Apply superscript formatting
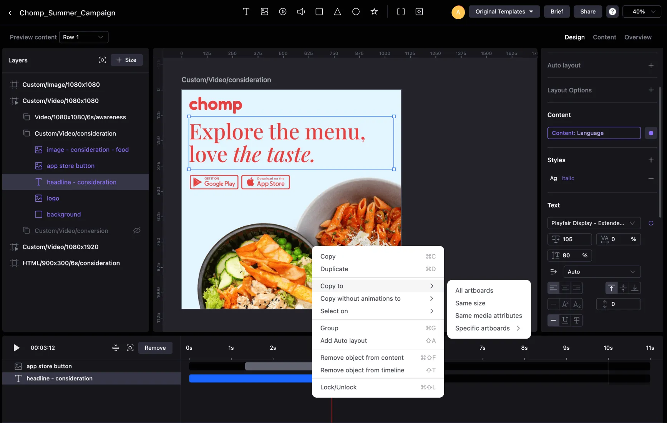The height and width of the screenshot is (423, 667). pos(565,304)
